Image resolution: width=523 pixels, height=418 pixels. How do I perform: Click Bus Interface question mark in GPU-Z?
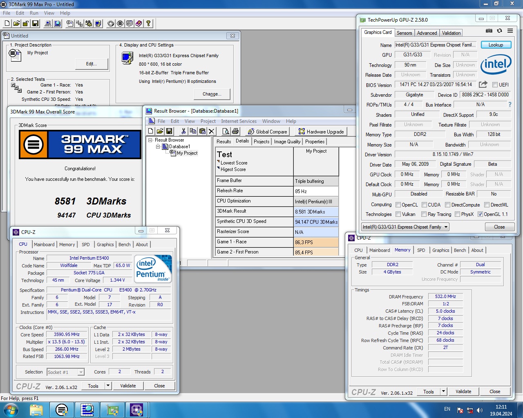click(x=510, y=104)
